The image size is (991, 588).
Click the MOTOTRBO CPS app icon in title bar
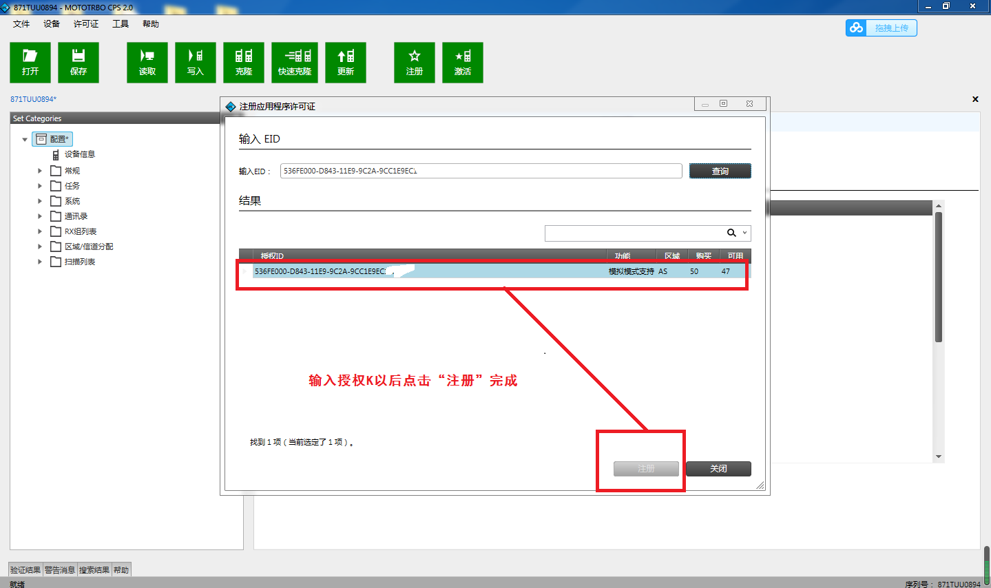click(x=6, y=7)
